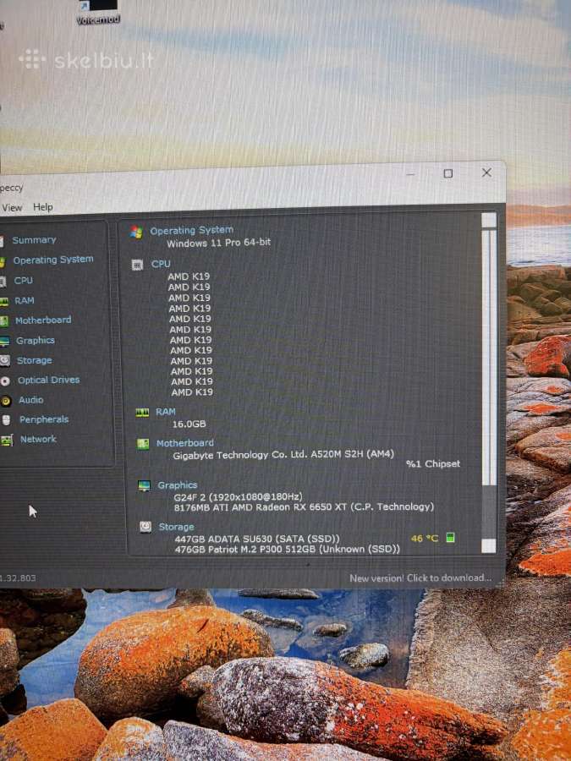Open the View menu
Viewport: 571px width, 761px height.
point(12,208)
